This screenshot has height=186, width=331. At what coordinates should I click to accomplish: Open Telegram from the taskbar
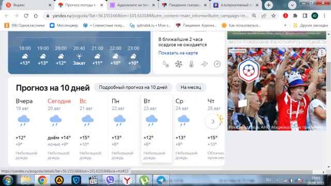click(161, 180)
